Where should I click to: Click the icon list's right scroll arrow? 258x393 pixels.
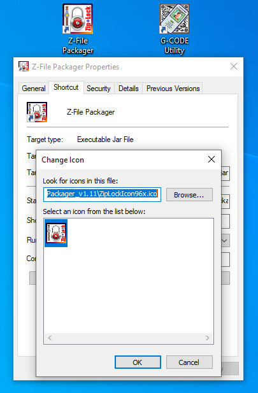tap(208, 338)
